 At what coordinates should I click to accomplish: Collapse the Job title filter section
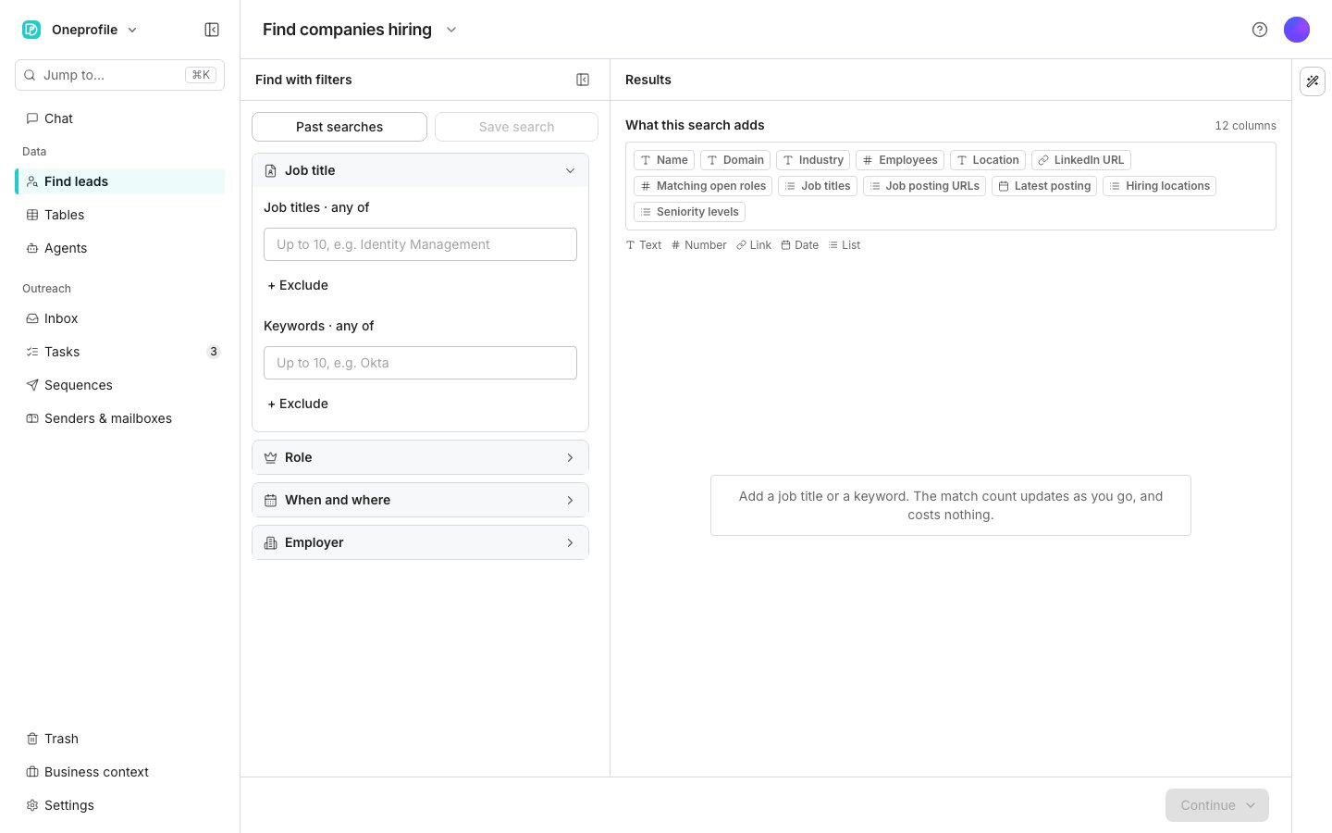tap(420, 170)
